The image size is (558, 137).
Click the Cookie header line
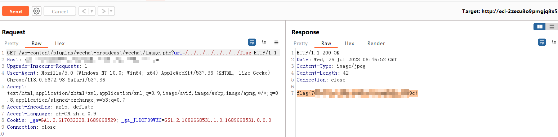139,120
